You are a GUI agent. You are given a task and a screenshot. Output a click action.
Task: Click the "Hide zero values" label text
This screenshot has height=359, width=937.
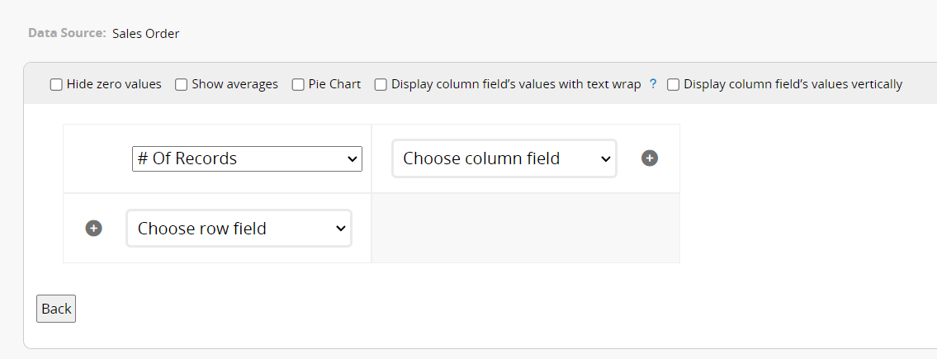(114, 84)
